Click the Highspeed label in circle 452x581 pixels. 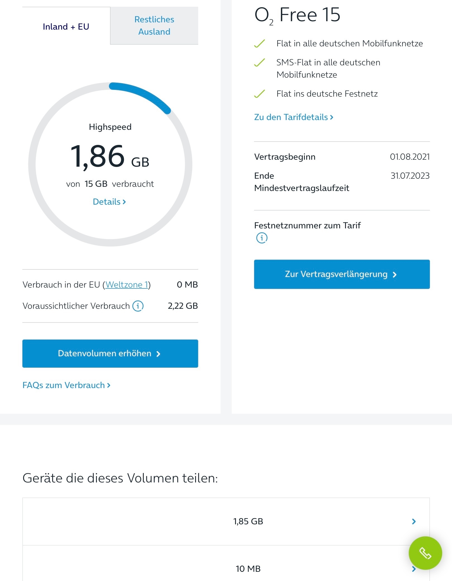[x=110, y=127]
